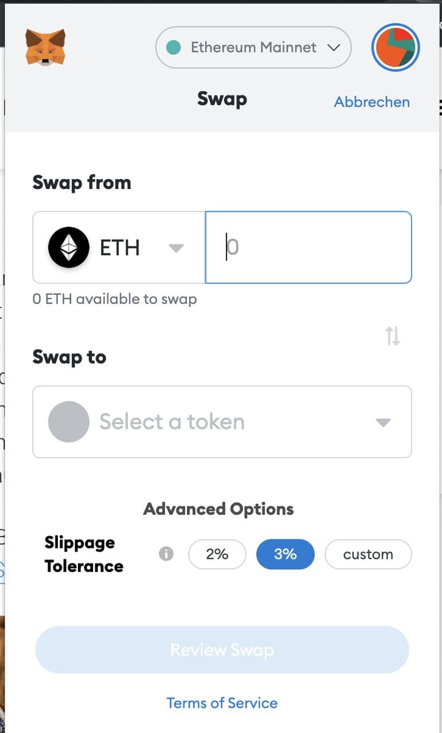Expand the ETH token dropdown arrow
Viewport: 442px width, 733px height.
pos(176,248)
